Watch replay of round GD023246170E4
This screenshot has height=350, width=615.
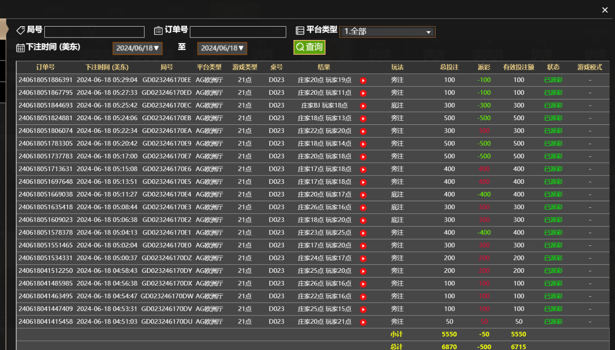(x=363, y=195)
